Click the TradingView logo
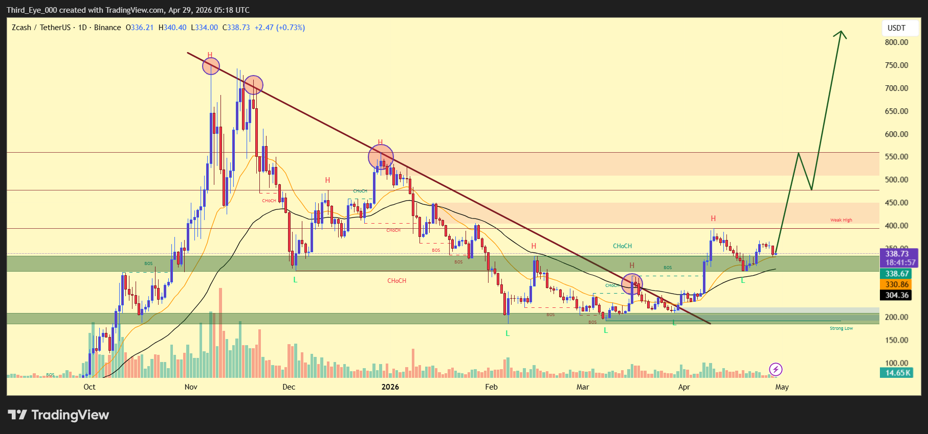928x434 pixels. pyautogui.click(x=58, y=415)
